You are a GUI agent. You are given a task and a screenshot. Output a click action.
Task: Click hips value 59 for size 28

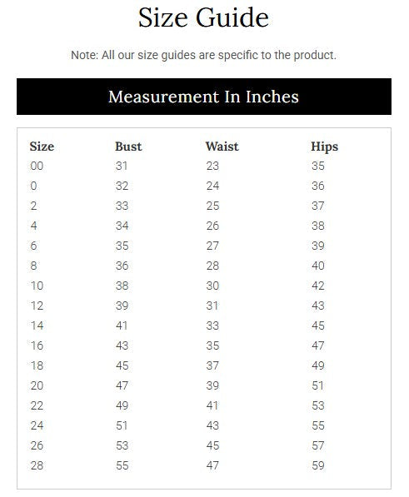click(318, 465)
